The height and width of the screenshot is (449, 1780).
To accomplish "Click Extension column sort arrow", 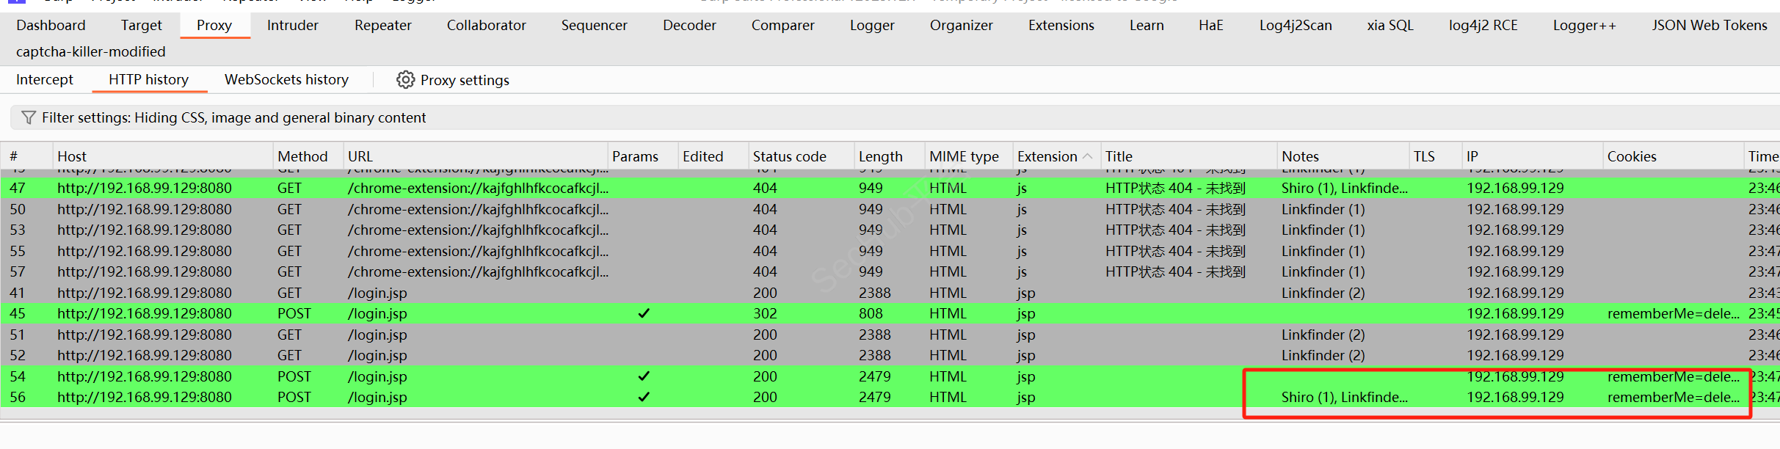I will point(1088,156).
